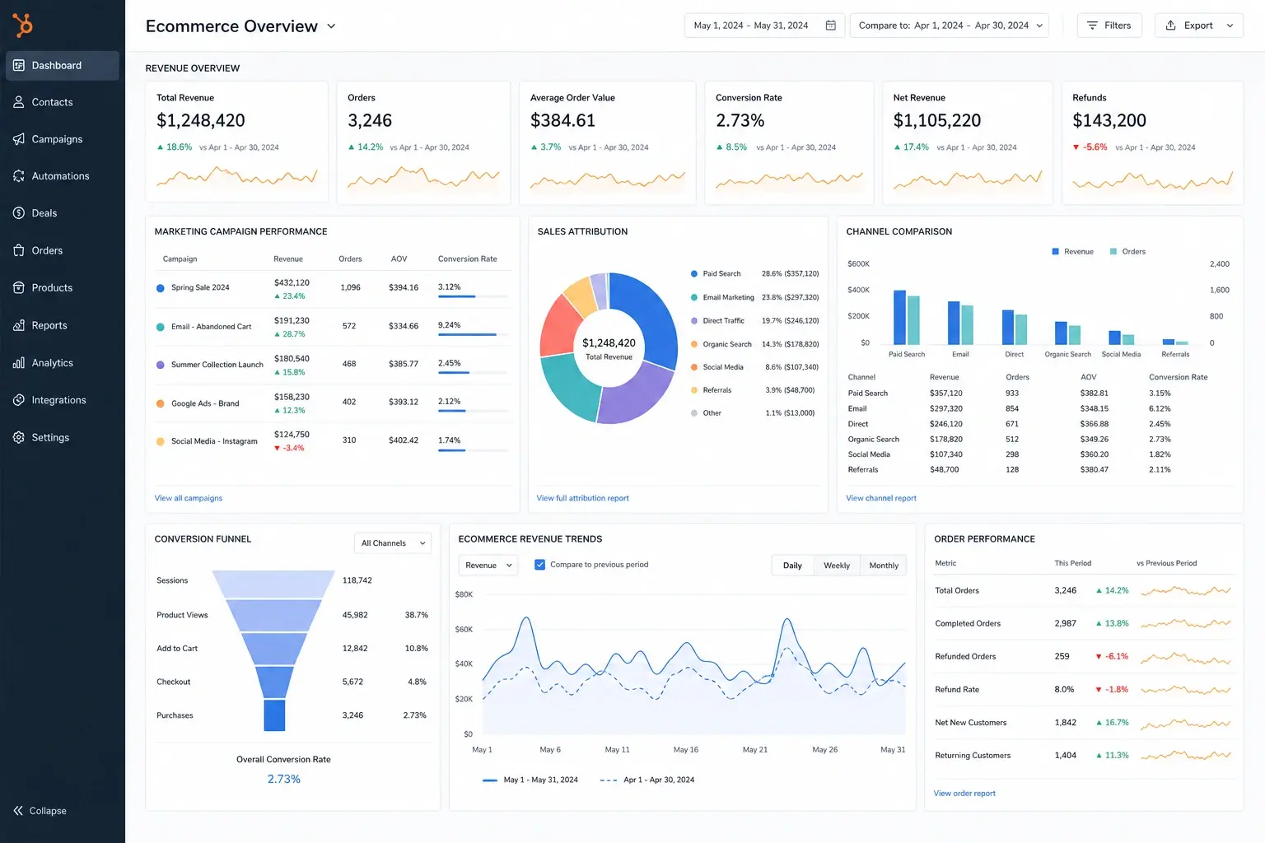Click the Export upload icon
Screen dimensions: 1265x843
pyautogui.click(x=1170, y=26)
